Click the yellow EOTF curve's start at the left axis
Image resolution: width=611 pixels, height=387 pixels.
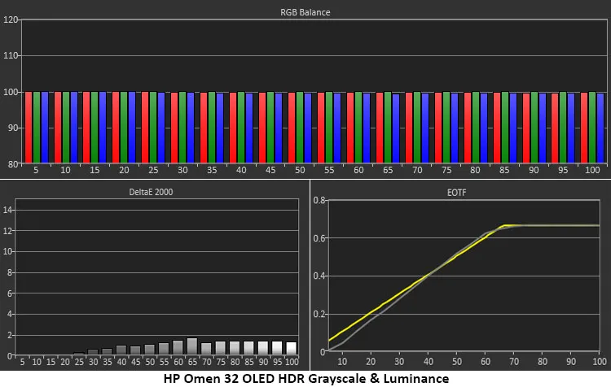pos(330,340)
